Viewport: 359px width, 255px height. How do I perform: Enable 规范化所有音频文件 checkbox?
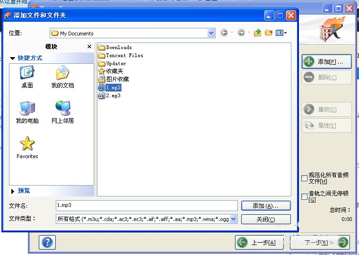tap(305, 178)
